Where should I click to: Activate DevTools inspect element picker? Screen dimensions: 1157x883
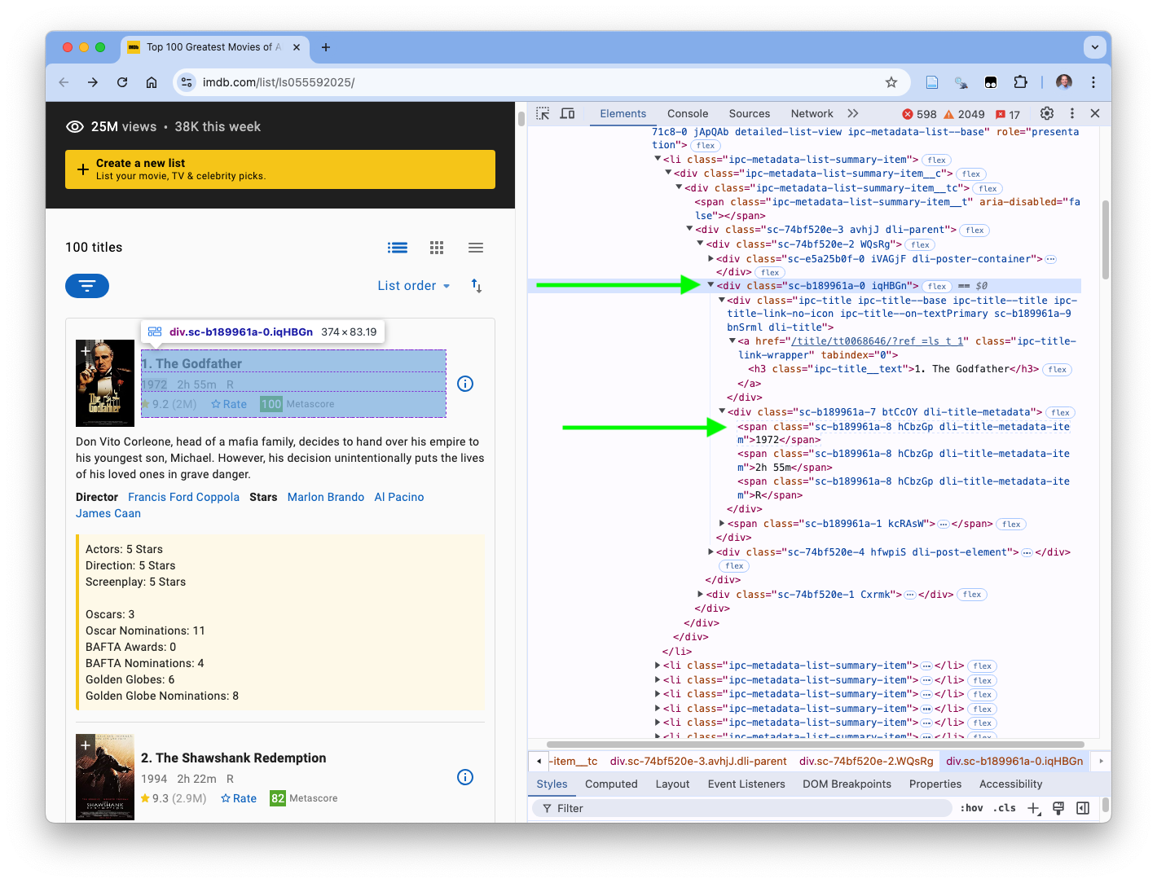click(x=543, y=114)
